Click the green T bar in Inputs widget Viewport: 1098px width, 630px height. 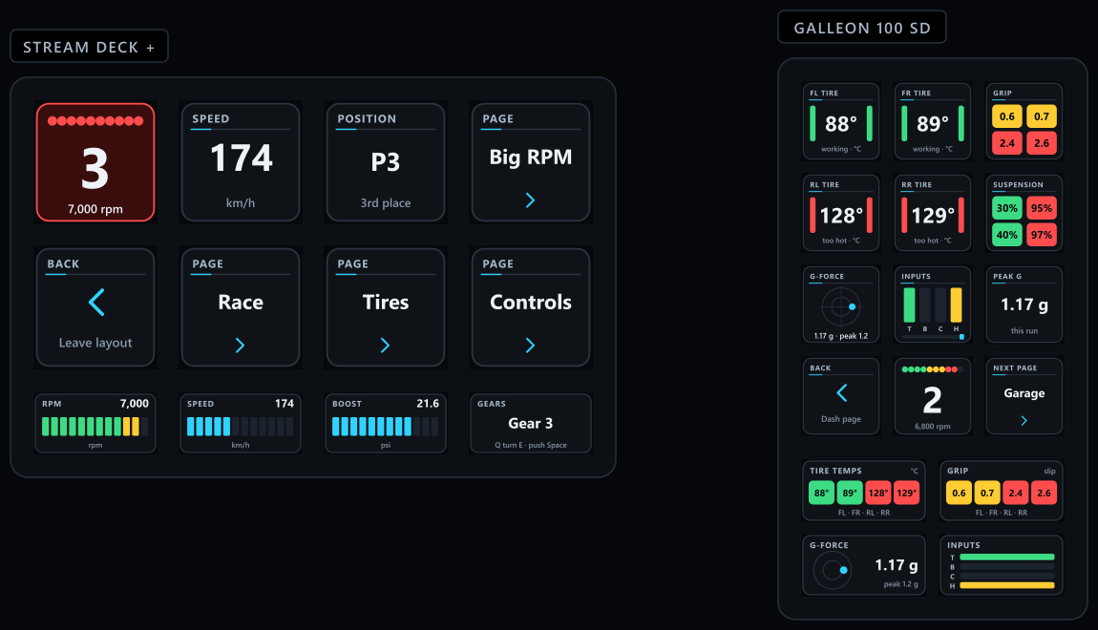point(1007,557)
